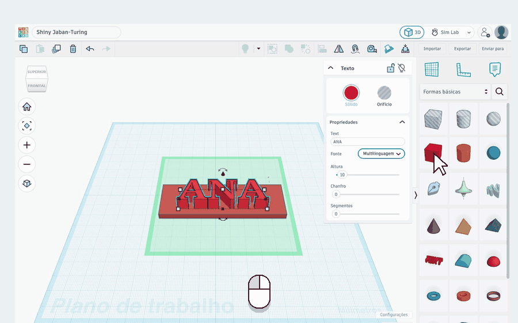Open the Fonte Multilinguagem dropdown
The width and height of the screenshot is (518, 323).
(381, 154)
